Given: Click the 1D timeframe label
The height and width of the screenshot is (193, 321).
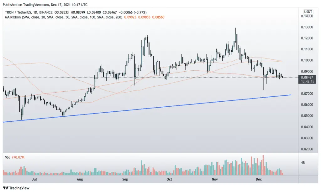Looking at the screenshot, I should click(x=35, y=13).
